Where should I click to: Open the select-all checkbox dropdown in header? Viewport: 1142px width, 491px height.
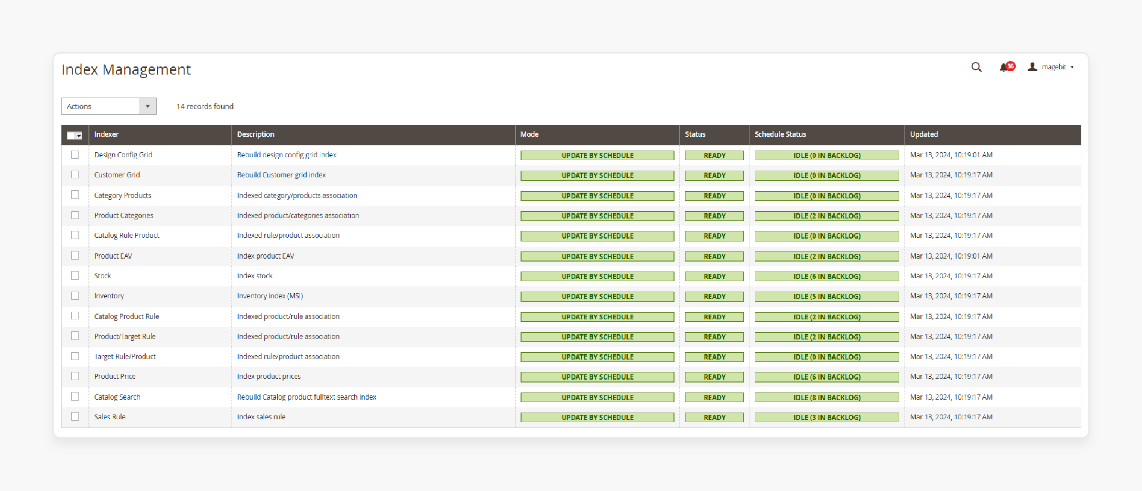pyautogui.click(x=75, y=135)
